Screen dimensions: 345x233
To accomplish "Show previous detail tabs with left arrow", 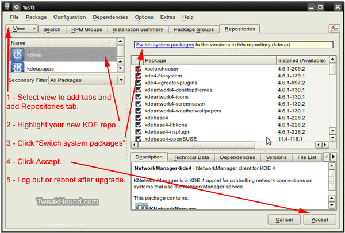I will click(327, 157).
